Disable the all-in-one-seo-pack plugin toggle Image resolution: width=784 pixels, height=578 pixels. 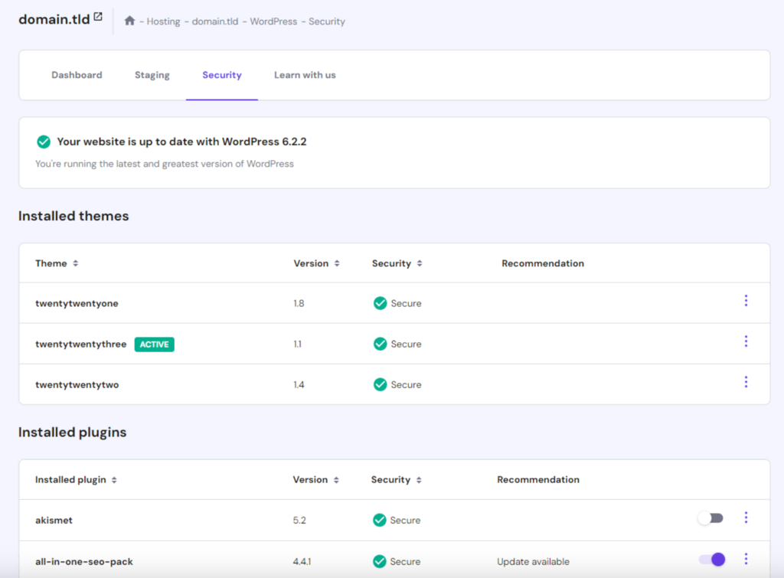pos(711,560)
